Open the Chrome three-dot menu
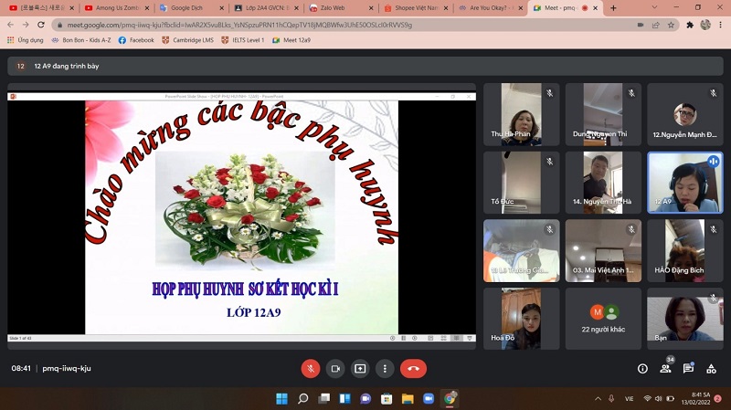This screenshot has width=731, height=410. (722, 25)
